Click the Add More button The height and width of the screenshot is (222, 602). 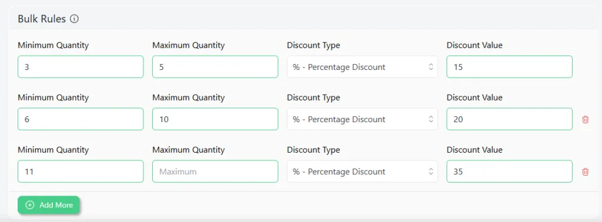[x=48, y=205]
